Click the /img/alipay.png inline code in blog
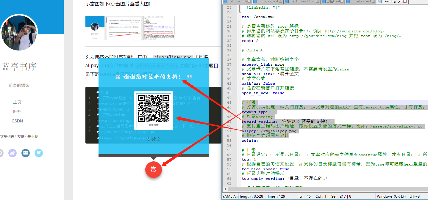Screen dimensions: 428x200 point(173,57)
